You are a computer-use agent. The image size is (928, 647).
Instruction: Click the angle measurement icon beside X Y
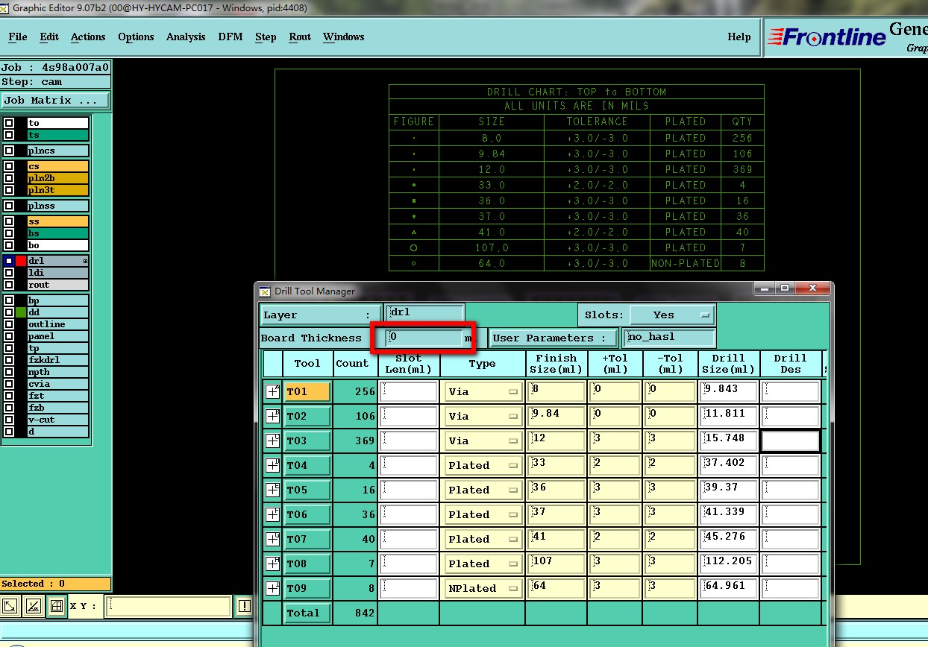(x=33, y=606)
